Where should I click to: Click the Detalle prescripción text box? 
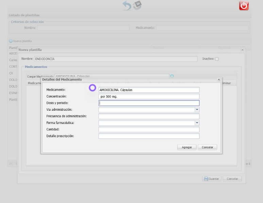pyautogui.click(x=149, y=136)
